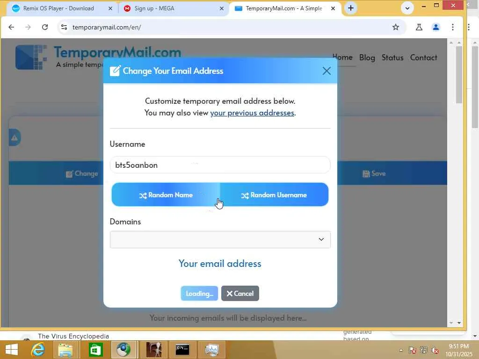The height and width of the screenshot is (359, 479).
Task: Open the Chromium browser taskbar icon
Action: point(123,350)
